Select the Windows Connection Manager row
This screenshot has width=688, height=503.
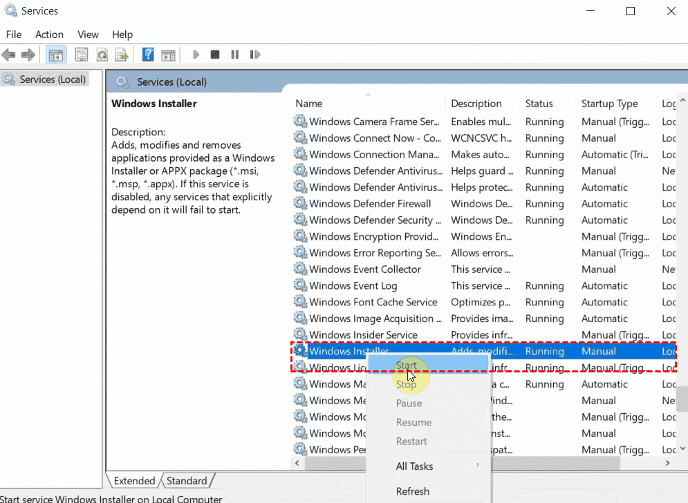point(485,154)
